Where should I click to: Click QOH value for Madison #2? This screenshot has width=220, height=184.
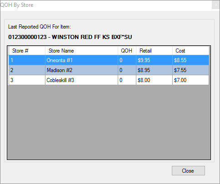click(127, 70)
